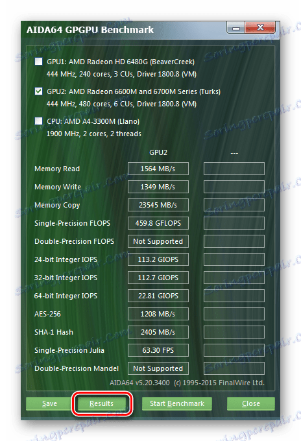This screenshot has width=301, height=441.
Task: Select the 459.8 GFLOPS result field
Action: pos(158,223)
